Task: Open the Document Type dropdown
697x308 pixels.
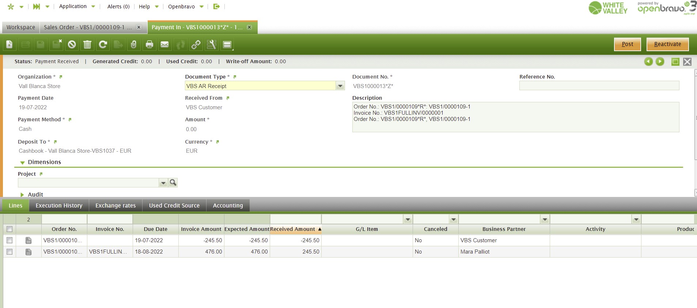Action: [340, 86]
